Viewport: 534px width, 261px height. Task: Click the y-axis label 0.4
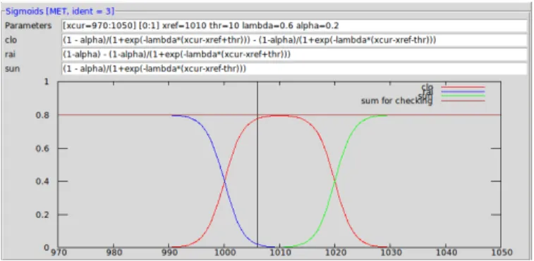click(42, 182)
